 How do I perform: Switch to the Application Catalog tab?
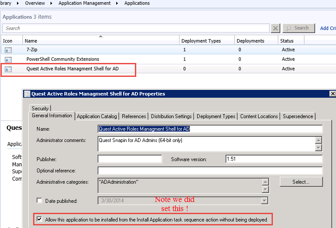[x=97, y=116]
